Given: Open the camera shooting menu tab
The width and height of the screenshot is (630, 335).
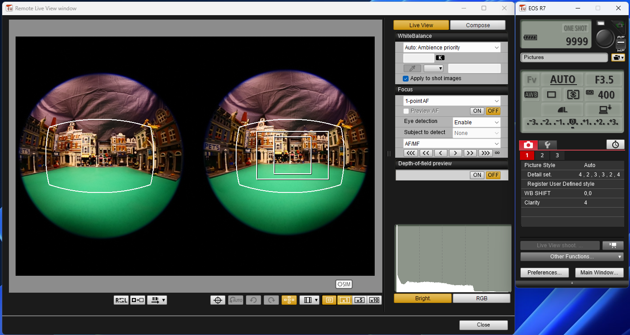Looking at the screenshot, I should (528, 145).
